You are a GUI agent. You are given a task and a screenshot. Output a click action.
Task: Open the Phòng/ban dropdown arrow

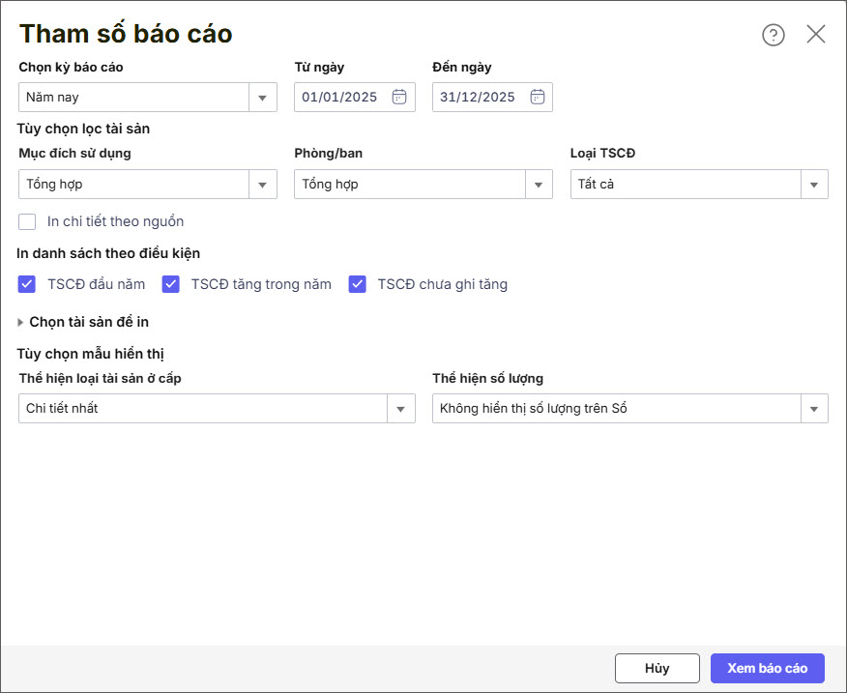(x=538, y=185)
